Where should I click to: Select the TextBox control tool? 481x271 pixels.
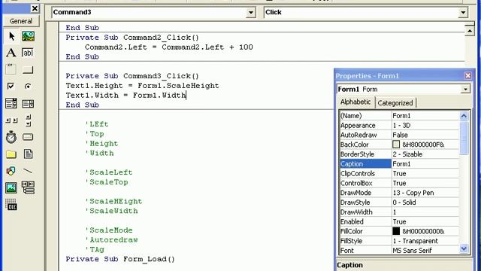pyautogui.click(x=28, y=53)
